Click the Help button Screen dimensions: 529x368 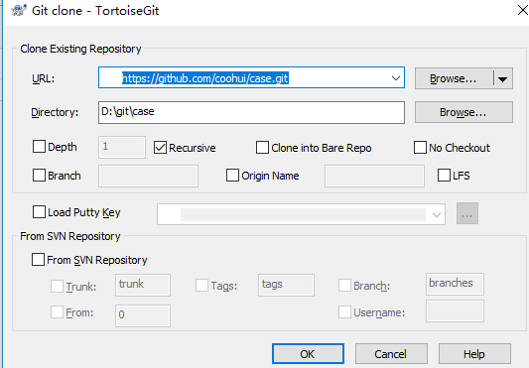474,354
